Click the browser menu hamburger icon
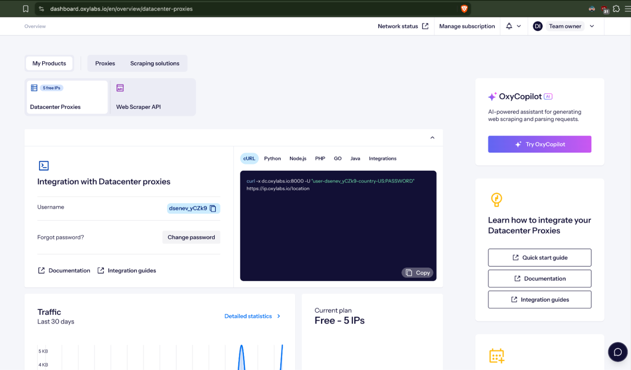Image resolution: width=631 pixels, height=370 pixels. click(627, 9)
